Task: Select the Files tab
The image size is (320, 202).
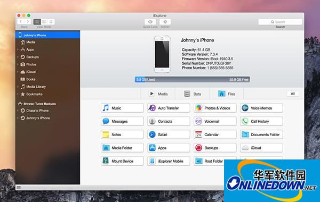Action: tap(227, 94)
